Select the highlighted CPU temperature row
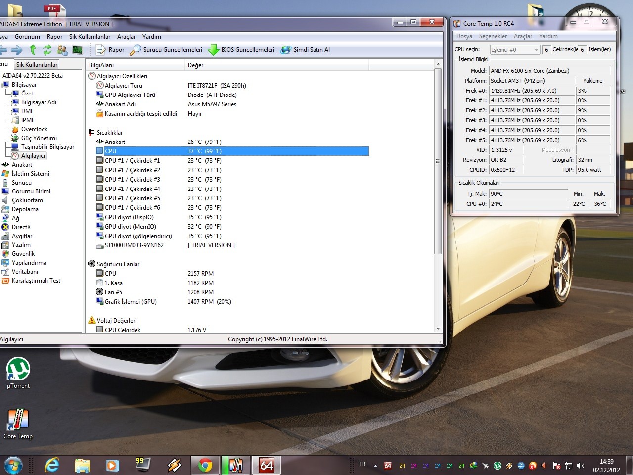 [232, 151]
